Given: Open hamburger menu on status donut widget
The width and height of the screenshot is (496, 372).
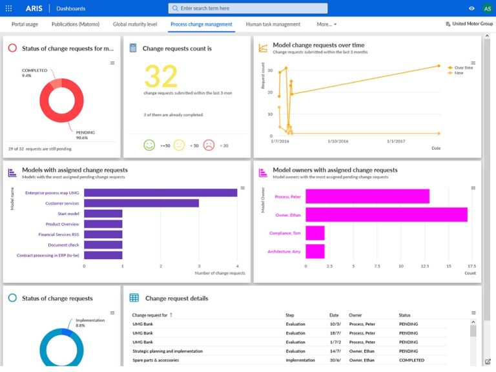Looking at the screenshot, I should 112,63.
